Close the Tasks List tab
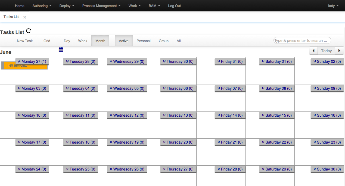This screenshot has height=186, width=345. click(x=25, y=17)
